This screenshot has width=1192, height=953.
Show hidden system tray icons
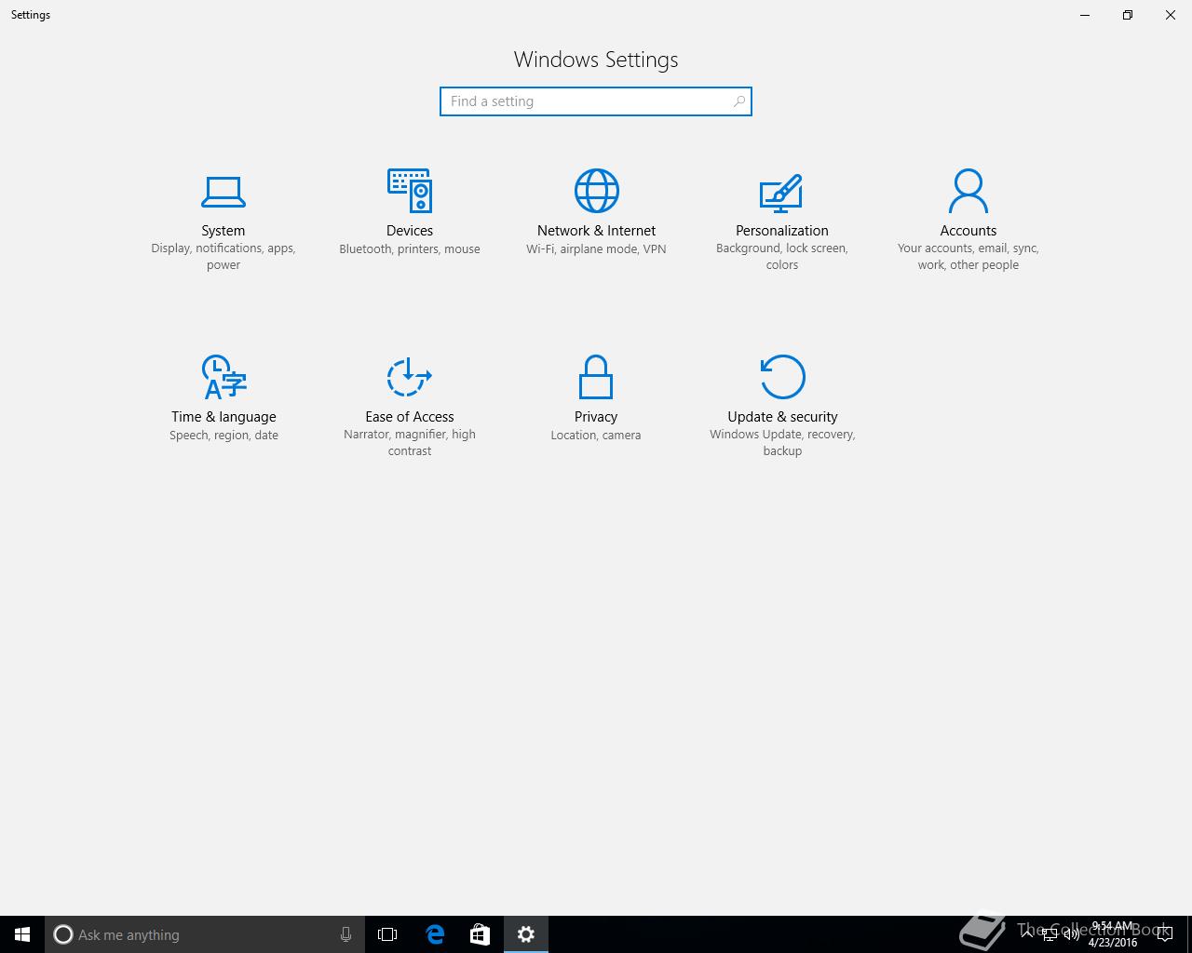pos(1027,934)
